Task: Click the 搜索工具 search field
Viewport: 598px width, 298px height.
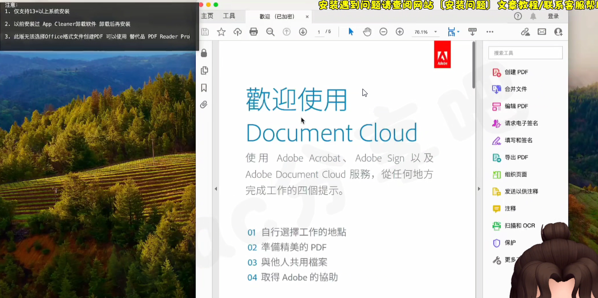Action: point(525,53)
